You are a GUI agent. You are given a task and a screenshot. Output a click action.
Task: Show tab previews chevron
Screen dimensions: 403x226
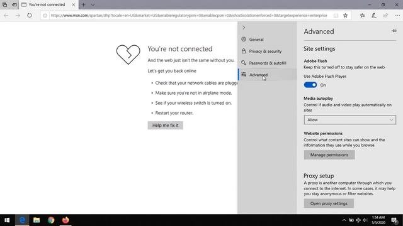[93, 4]
